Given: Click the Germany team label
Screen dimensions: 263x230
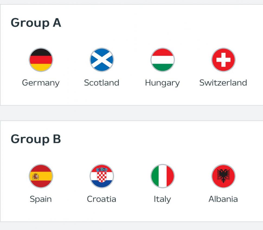Looking at the screenshot, I should point(41,83).
